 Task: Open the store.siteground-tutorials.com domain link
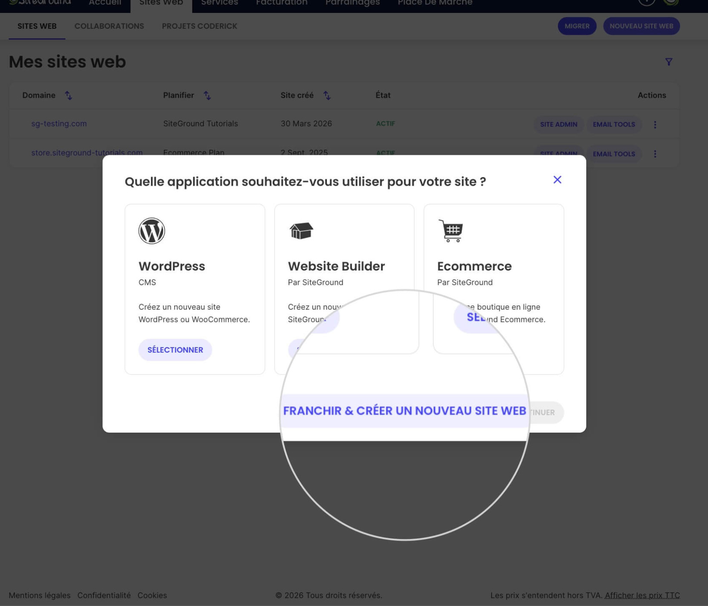click(x=87, y=152)
